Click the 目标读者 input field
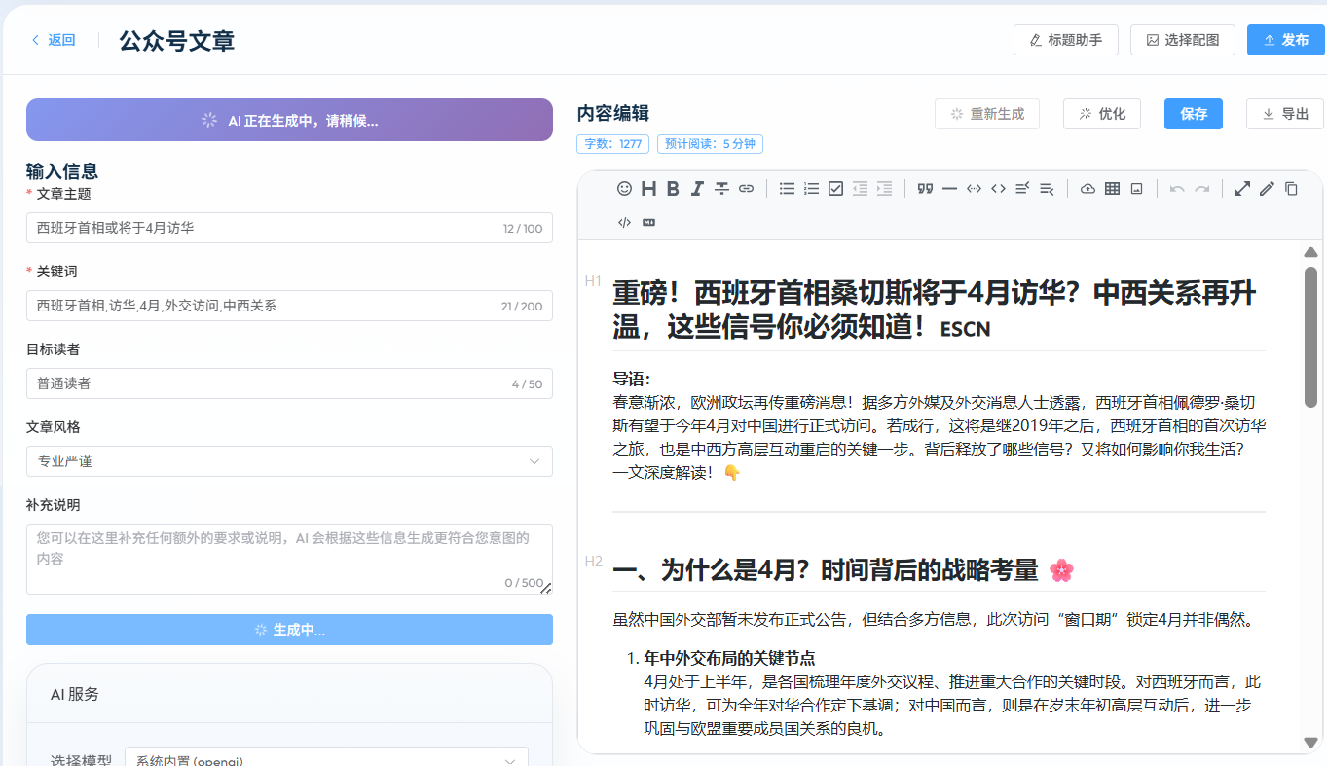1327x766 pixels. 289,383
